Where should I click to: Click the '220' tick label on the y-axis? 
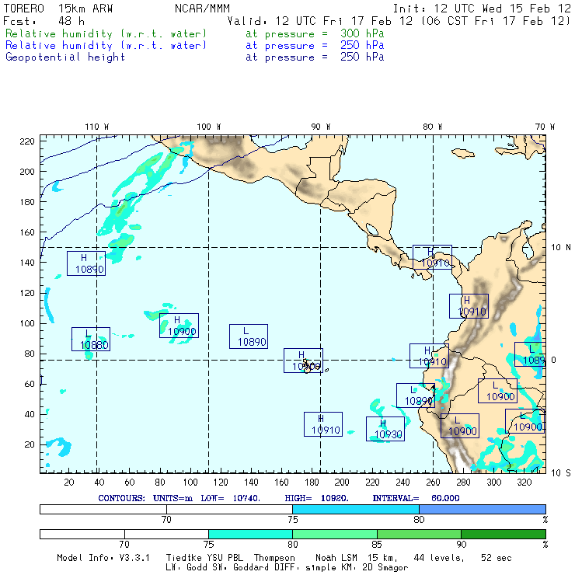pyautogui.click(x=26, y=141)
